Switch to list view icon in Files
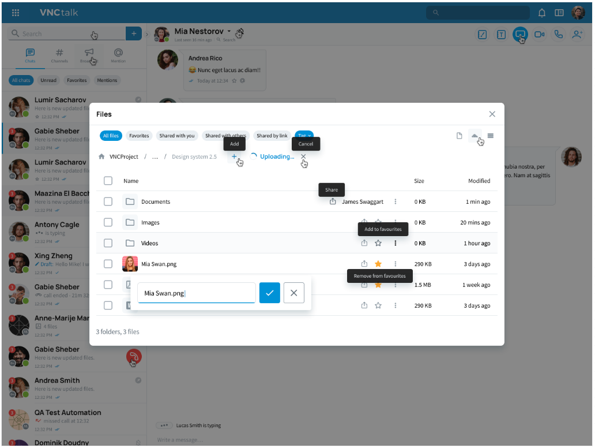The height and width of the screenshot is (448, 595). pos(491,136)
